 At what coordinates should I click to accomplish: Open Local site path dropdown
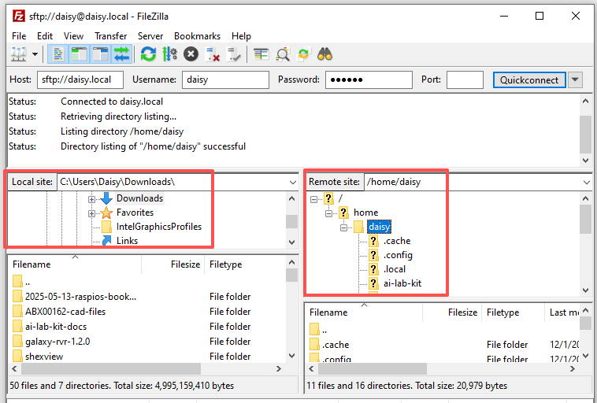pyautogui.click(x=292, y=182)
